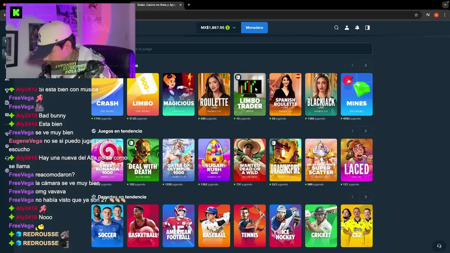Open the Limbo game thumbnail
The width and height of the screenshot is (450, 253).
click(x=143, y=94)
